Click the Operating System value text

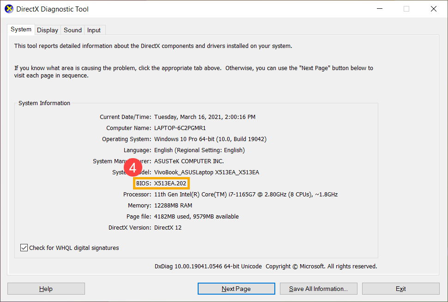coord(210,139)
